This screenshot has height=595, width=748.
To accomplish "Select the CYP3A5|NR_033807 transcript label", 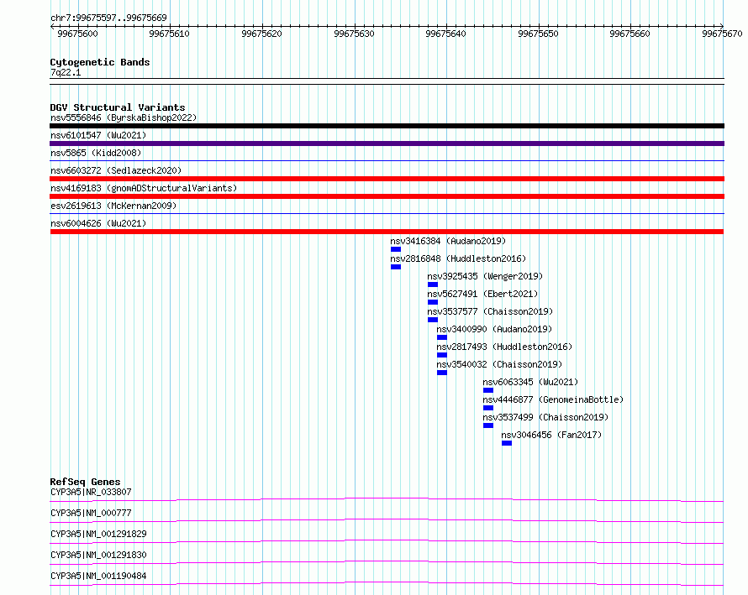I will pyautogui.click(x=91, y=492).
